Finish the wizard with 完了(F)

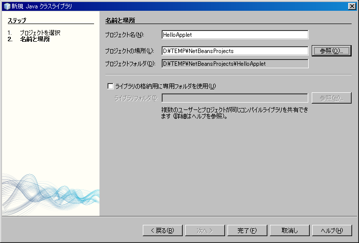(247, 230)
